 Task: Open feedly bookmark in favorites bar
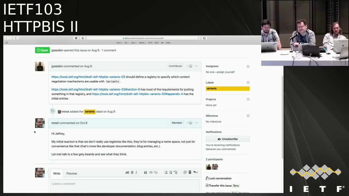(168, 43)
